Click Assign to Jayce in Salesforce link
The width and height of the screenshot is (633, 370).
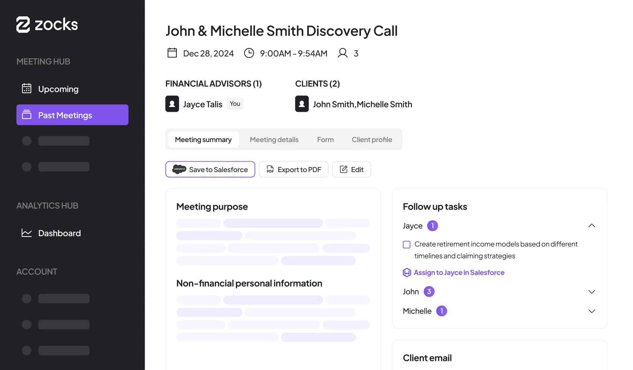(x=459, y=272)
